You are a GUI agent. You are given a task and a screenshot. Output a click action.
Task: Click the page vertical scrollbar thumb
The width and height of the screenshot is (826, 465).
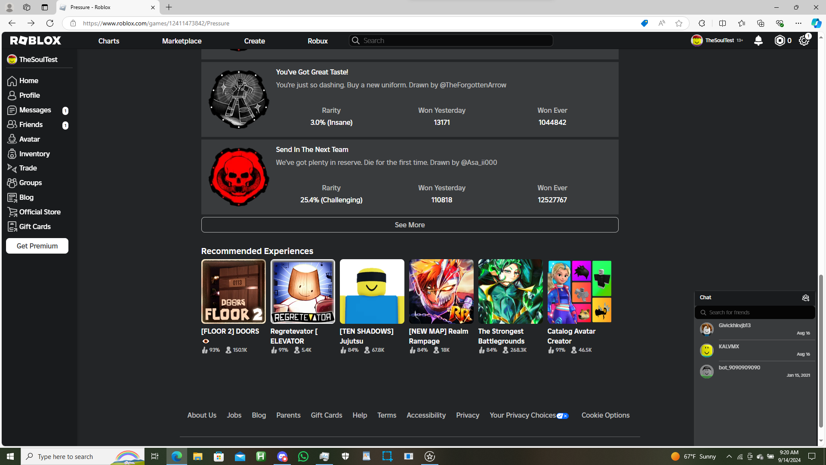[821, 351]
